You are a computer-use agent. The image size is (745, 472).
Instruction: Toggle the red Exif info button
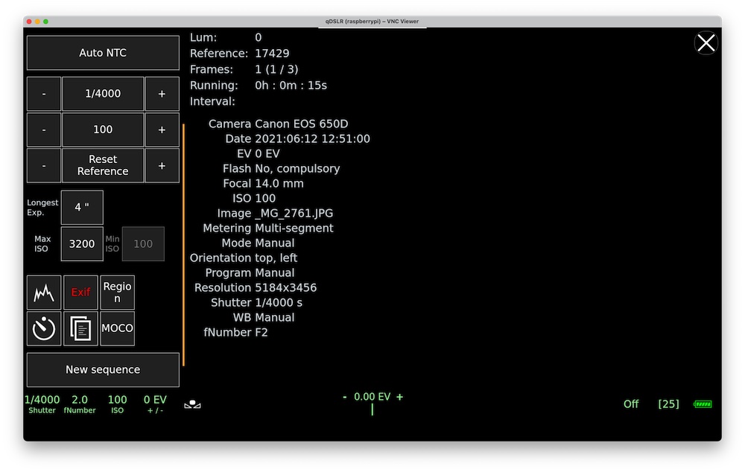click(x=80, y=293)
